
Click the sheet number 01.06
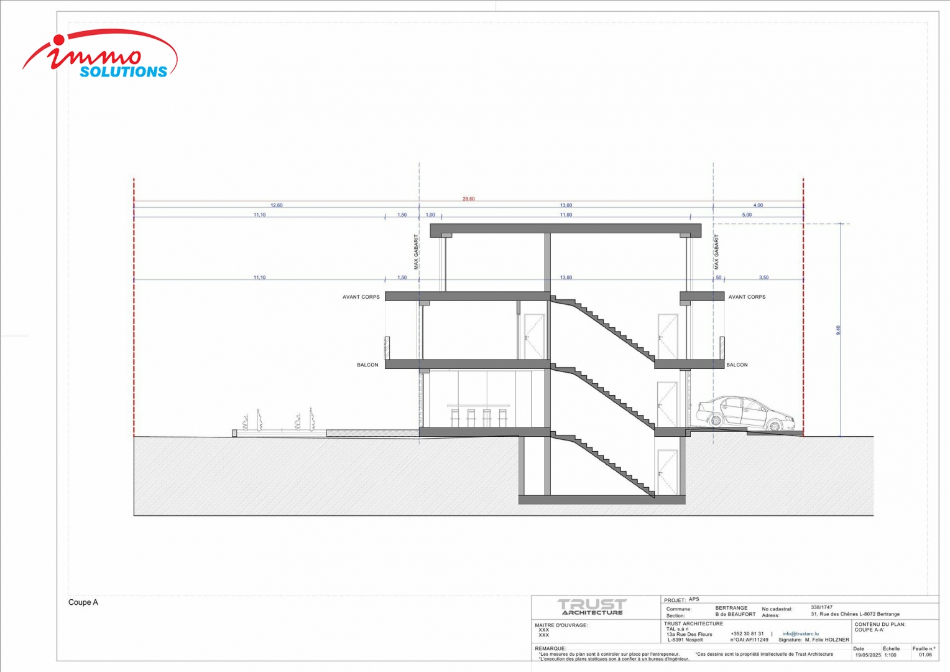point(925,655)
